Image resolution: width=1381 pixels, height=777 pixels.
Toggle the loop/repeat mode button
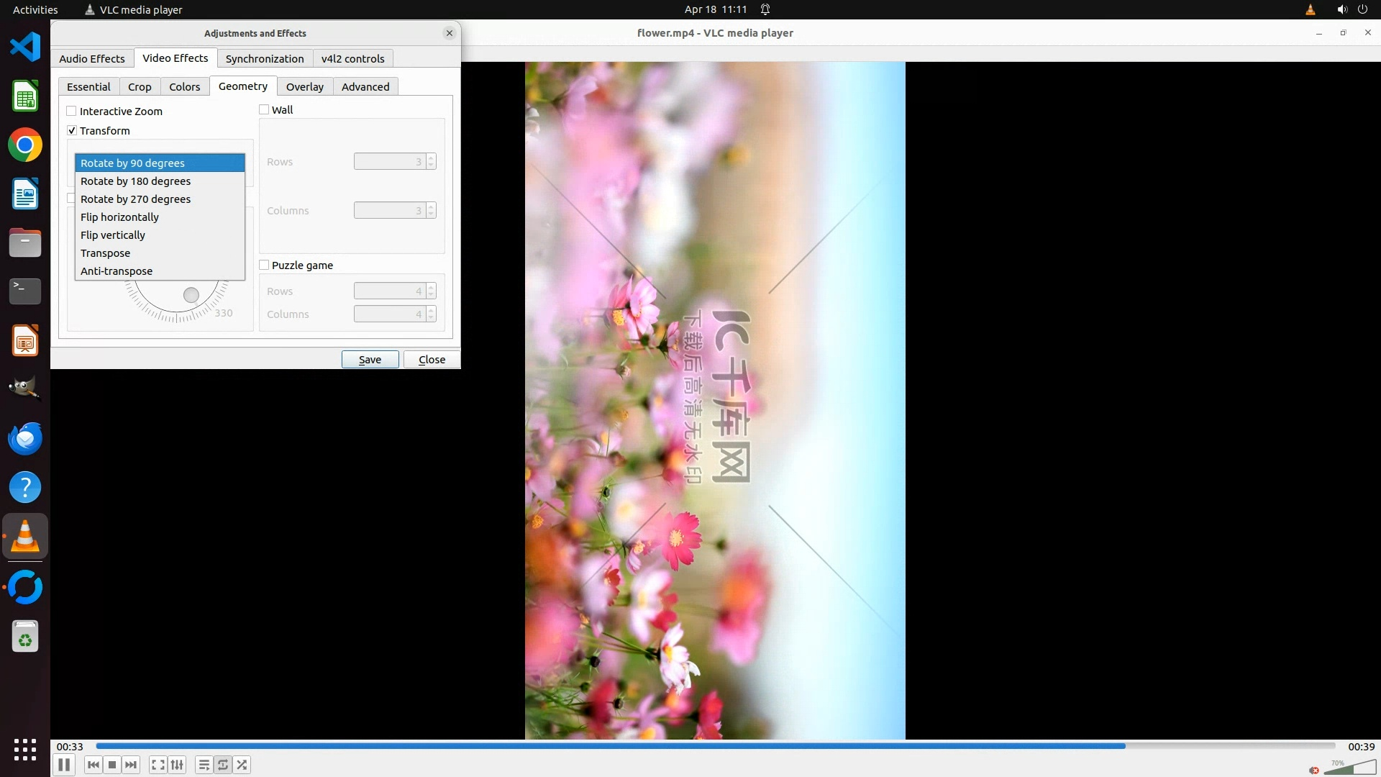click(223, 765)
